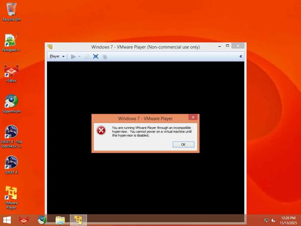Open the Player dropdown menu

tap(57, 56)
